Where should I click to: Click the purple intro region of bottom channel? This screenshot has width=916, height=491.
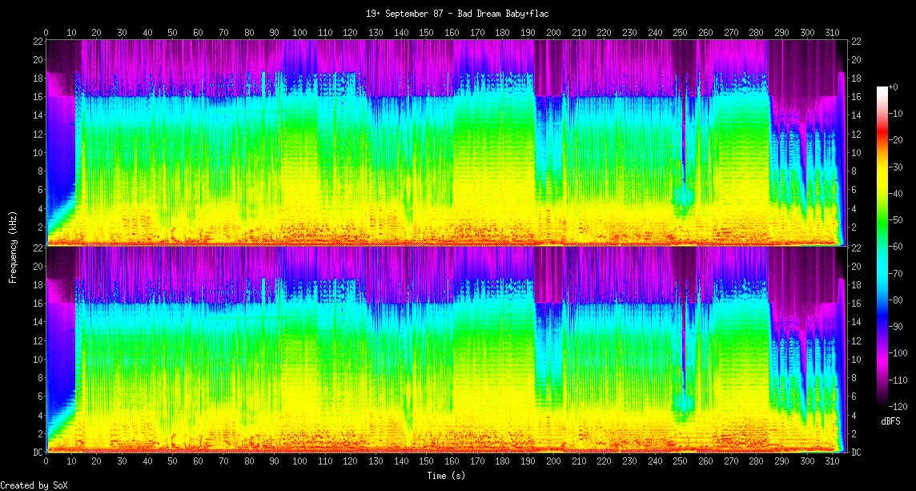[60, 336]
